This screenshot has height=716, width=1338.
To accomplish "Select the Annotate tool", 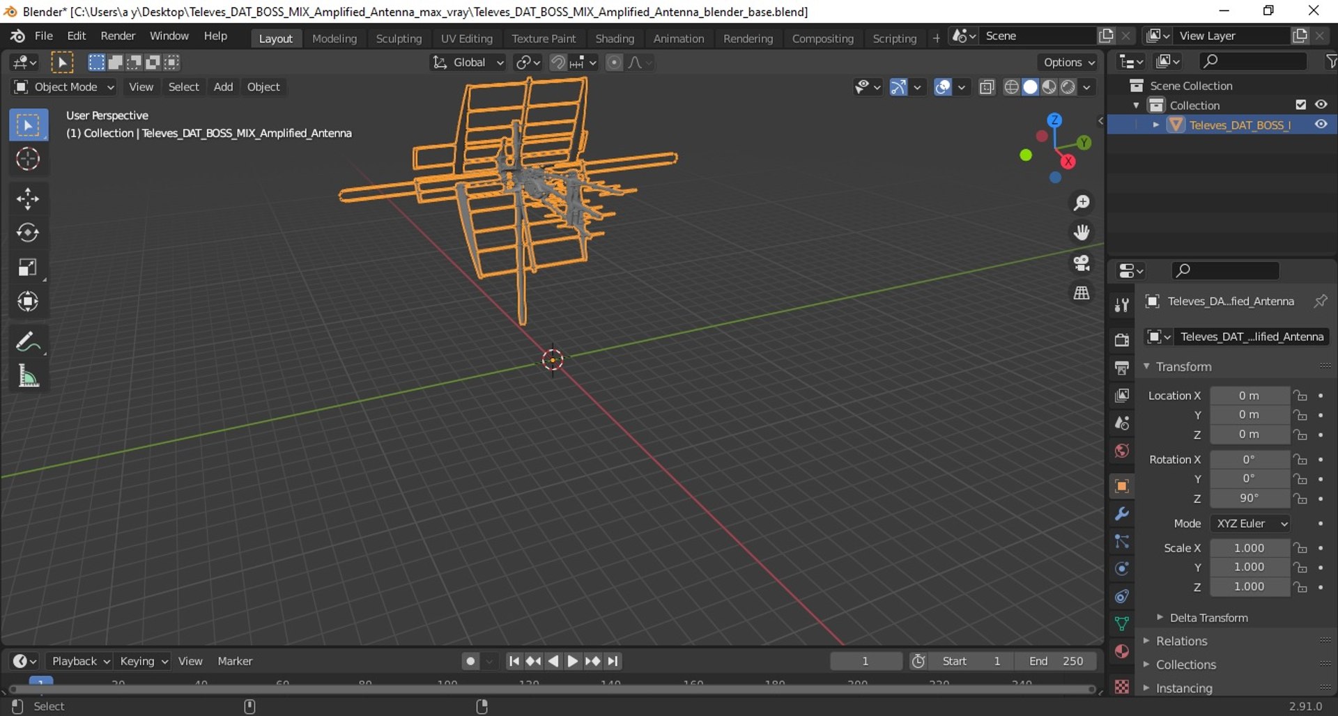I will coord(28,342).
